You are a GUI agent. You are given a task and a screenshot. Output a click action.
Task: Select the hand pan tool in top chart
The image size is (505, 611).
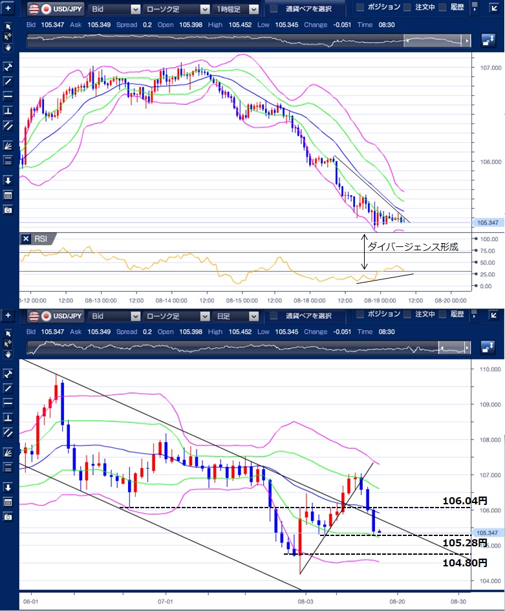click(x=8, y=47)
